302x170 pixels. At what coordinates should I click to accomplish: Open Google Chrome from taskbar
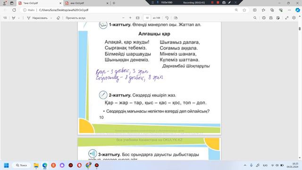tap(88, 165)
